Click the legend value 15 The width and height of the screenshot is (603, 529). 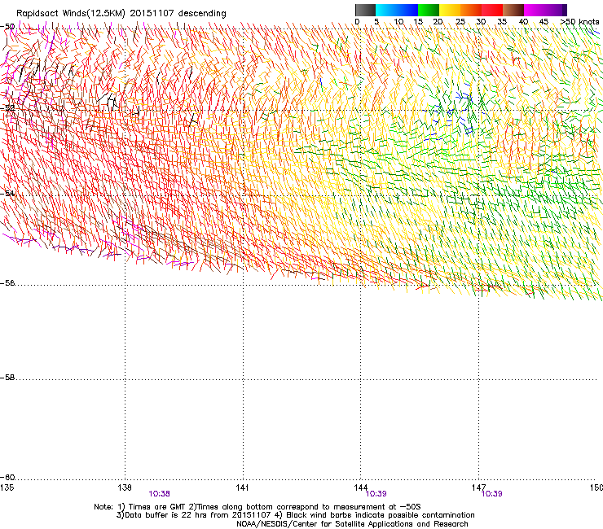[x=418, y=21]
